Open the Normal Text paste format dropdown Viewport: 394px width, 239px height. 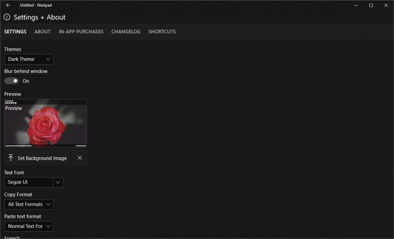28,226
